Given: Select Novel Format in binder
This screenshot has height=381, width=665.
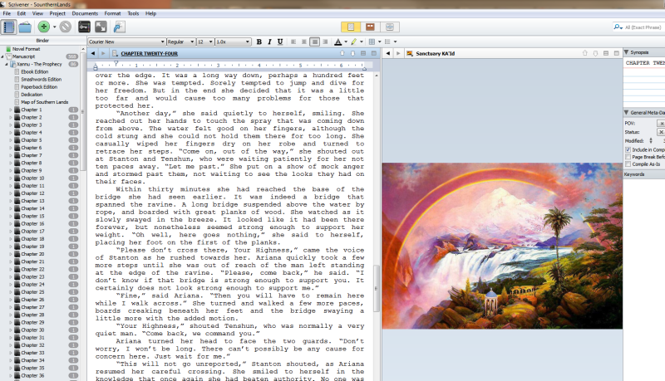Looking at the screenshot, I should click(26, 49).
